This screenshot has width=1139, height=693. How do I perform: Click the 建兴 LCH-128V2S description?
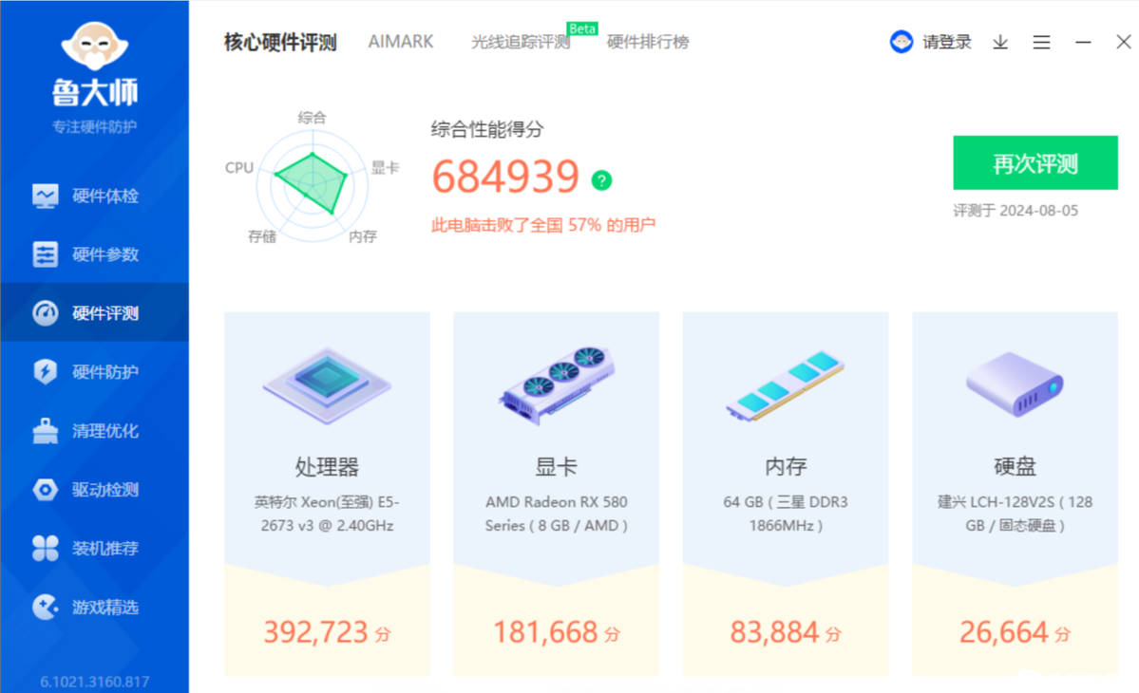tap(1015, 514)
